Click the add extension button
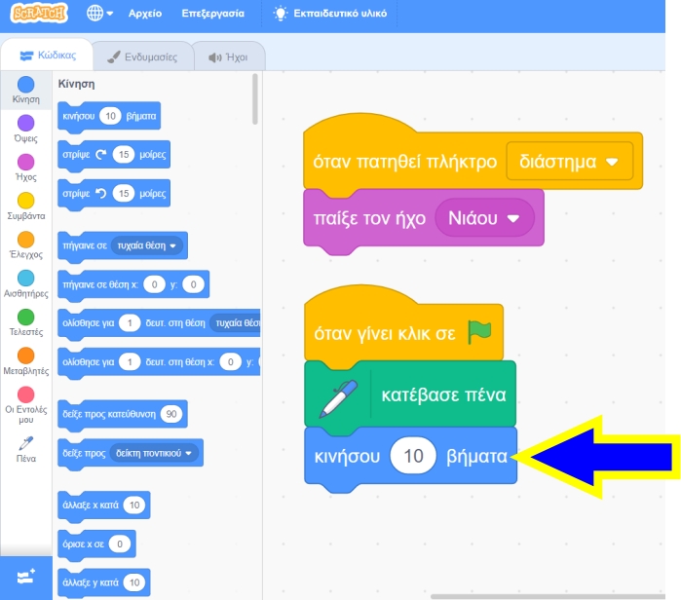 coord(26,576)
